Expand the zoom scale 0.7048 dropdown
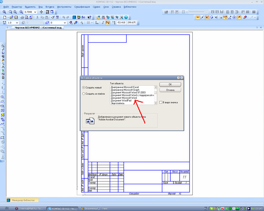Screen dimensions: 264x211 [x=35, y=12]
